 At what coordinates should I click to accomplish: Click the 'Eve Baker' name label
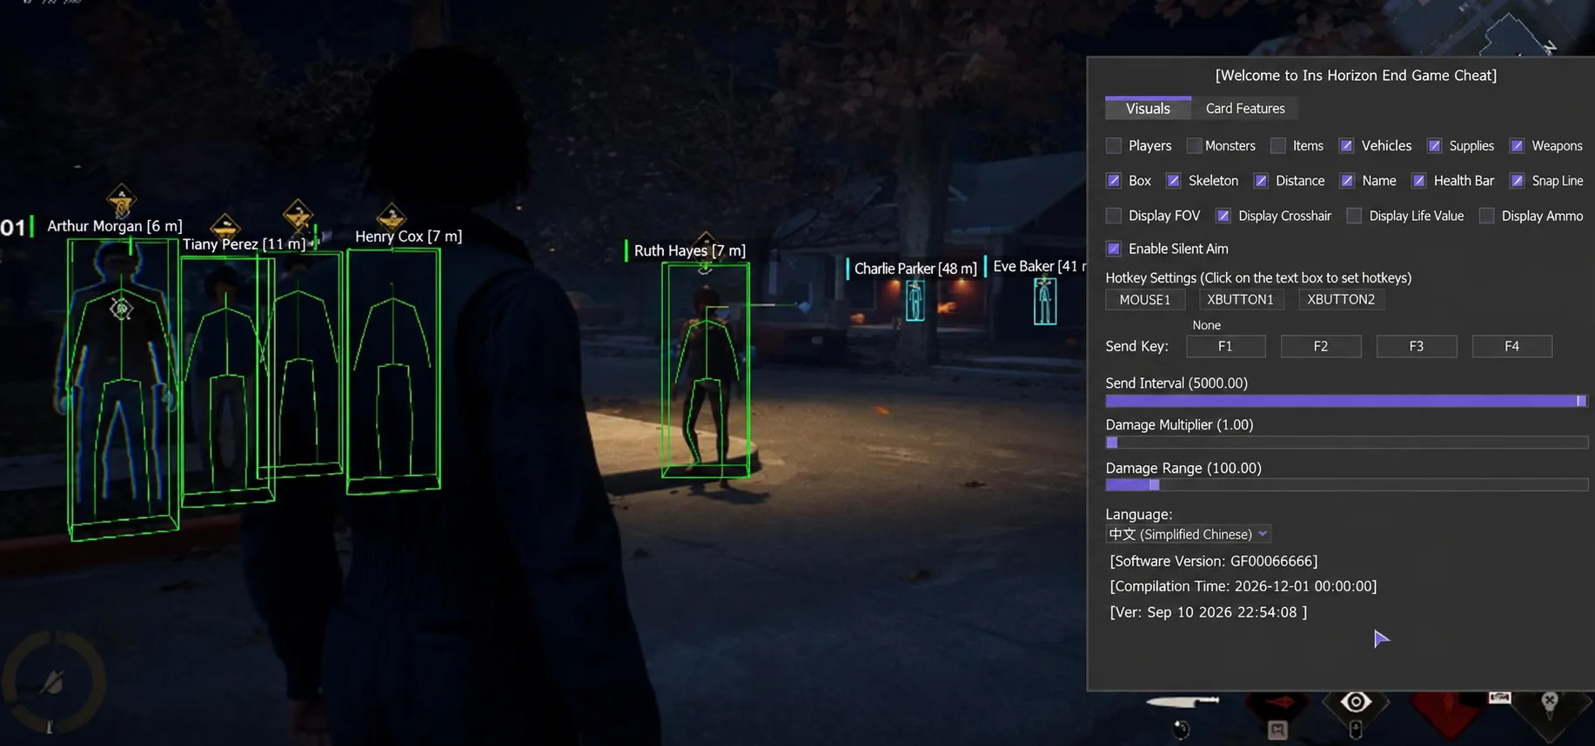click(x=1024, y=266)
